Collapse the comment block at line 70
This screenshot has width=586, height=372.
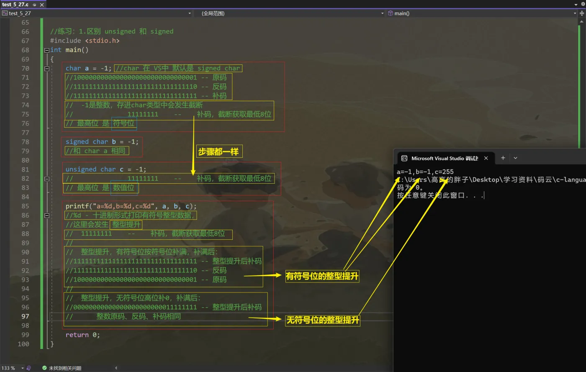click(47, 69)
